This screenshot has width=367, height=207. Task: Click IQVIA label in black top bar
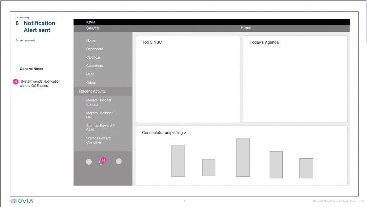(91, 22)
